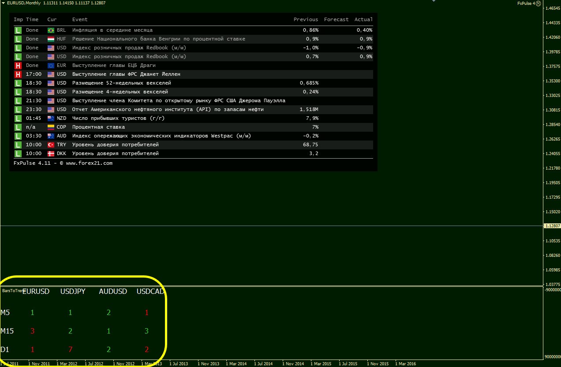Viewport: 561px width, 367px height.
Task: Click the previous value 68,75 on TRY row
Action: click(310, 145)
